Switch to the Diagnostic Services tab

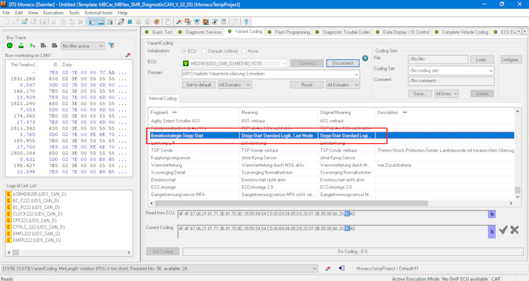coord(201,32)
